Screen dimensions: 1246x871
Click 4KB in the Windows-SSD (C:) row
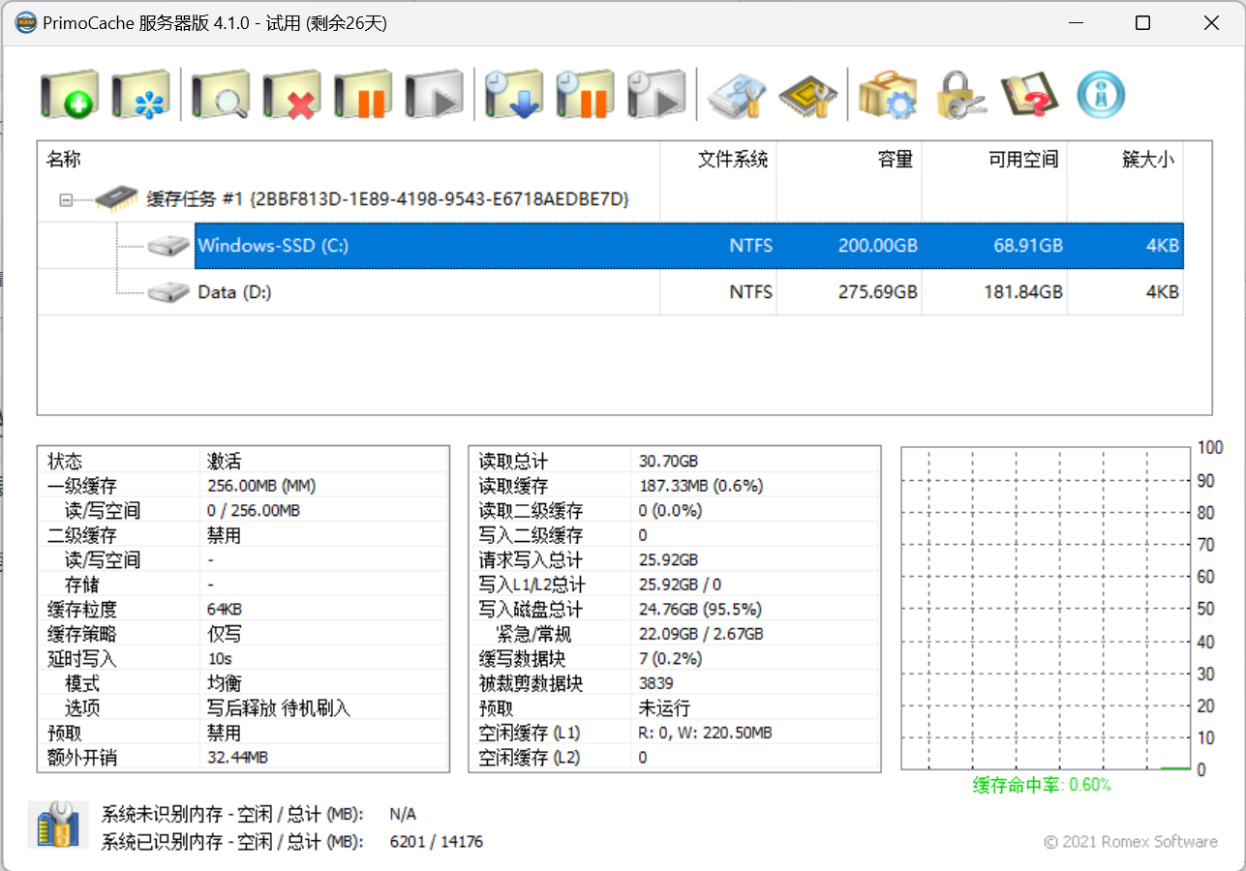[x=1163, y=246]
